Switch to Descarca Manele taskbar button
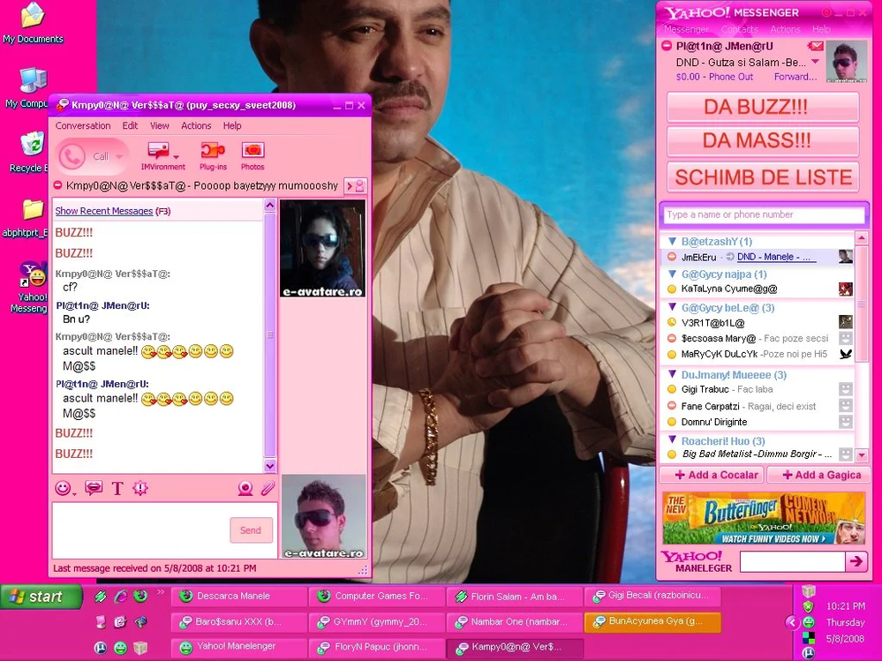Image resolution: width=882 pixels, height=661 pixels. [238, 597]
